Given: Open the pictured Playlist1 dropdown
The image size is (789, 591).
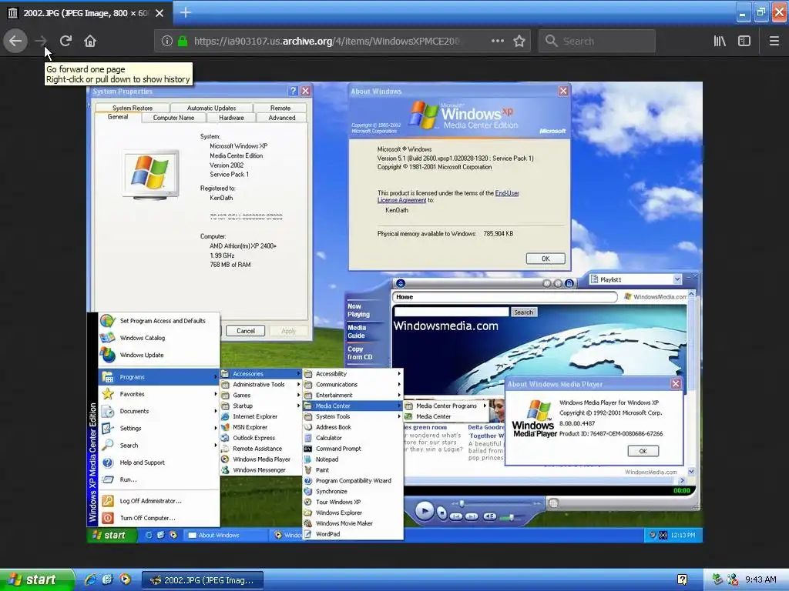Looking at the screenshot, I should click(x=677, y=279).
